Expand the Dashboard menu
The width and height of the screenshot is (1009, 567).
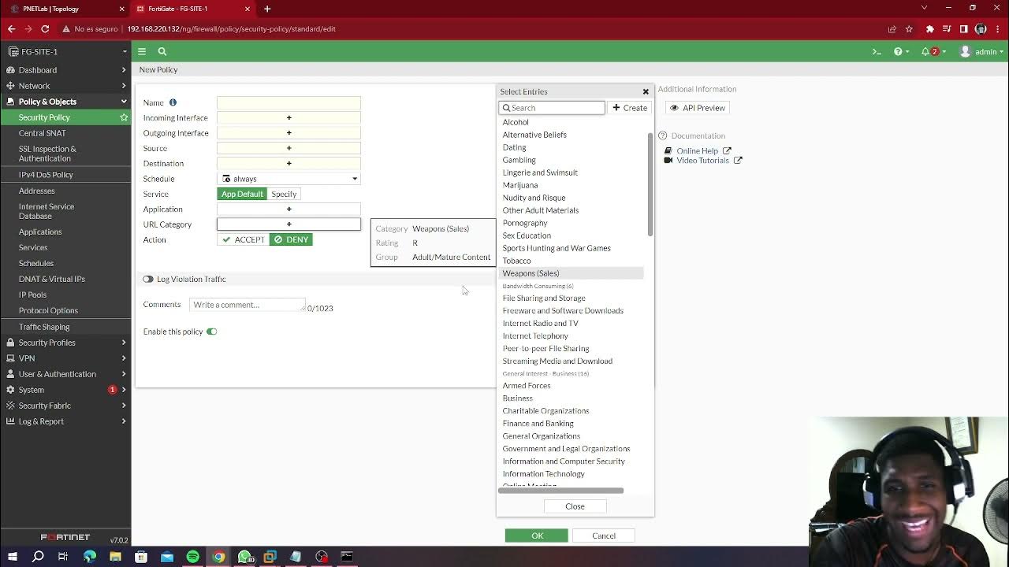tap(65, 70)
